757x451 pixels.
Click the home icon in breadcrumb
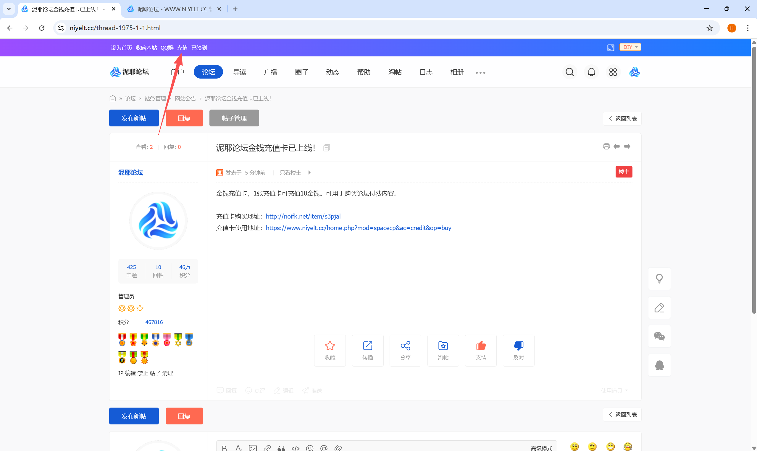click(x=113, y=98)
